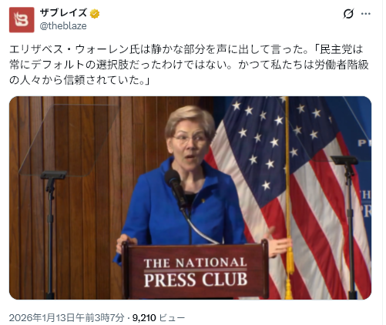Viewport: 386px width, 325px height.
Task: Open the 2026年1月13日午前3時7分 timestamp
Action: click(x=67, y=317)
